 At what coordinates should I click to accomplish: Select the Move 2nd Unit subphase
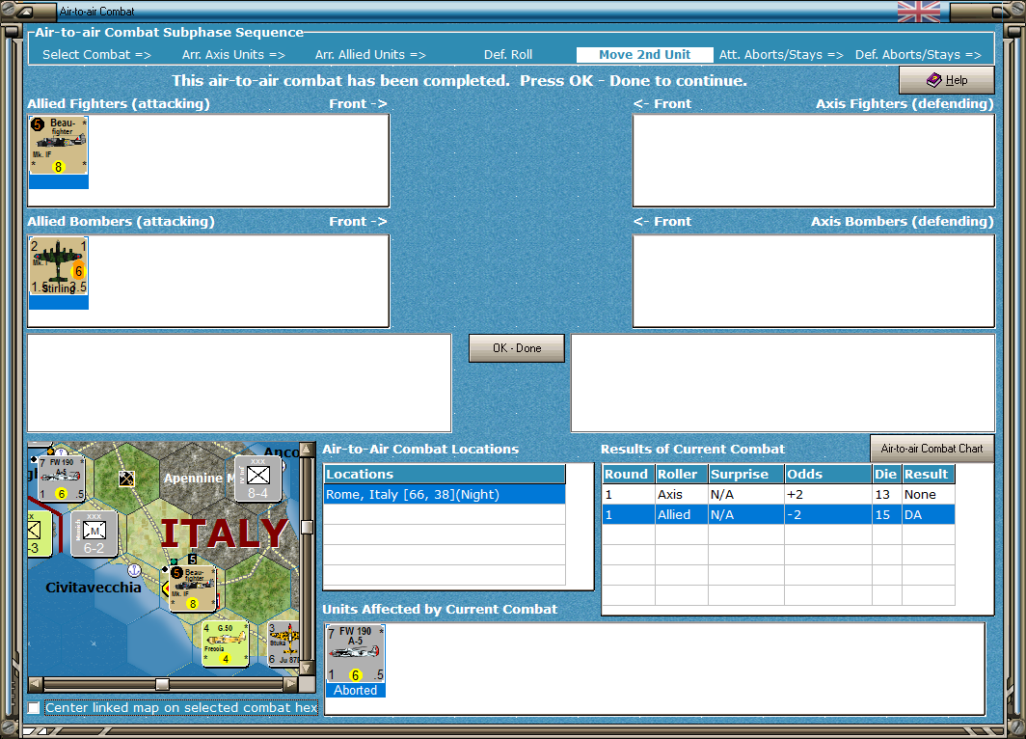[644, 55]
